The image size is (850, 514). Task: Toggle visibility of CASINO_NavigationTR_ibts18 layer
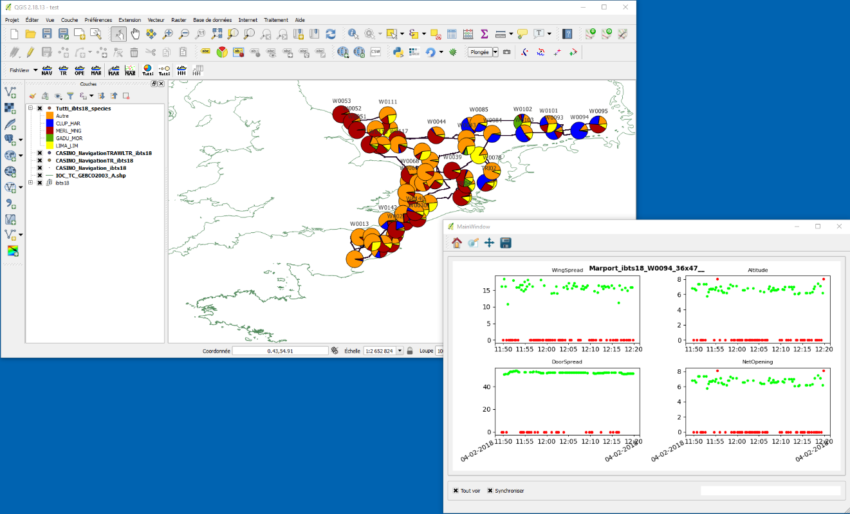point(40,160)
